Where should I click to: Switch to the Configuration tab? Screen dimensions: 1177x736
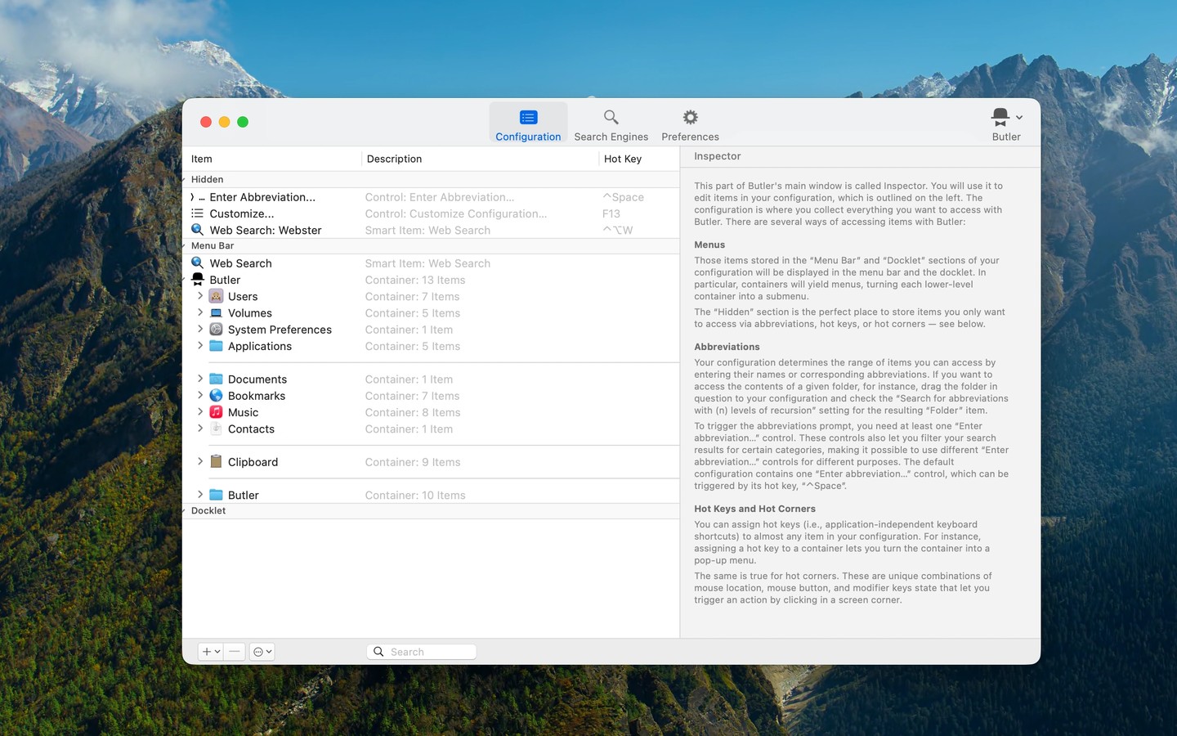(x=528, y=124)
